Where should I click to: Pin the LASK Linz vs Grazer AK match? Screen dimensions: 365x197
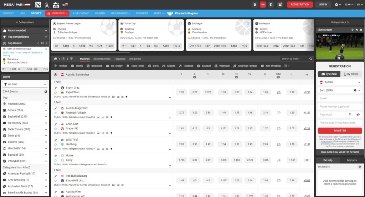coord(55,124)
